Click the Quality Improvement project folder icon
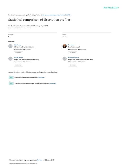The height and width of the screenshot is (167, 125). click(11, 77)
